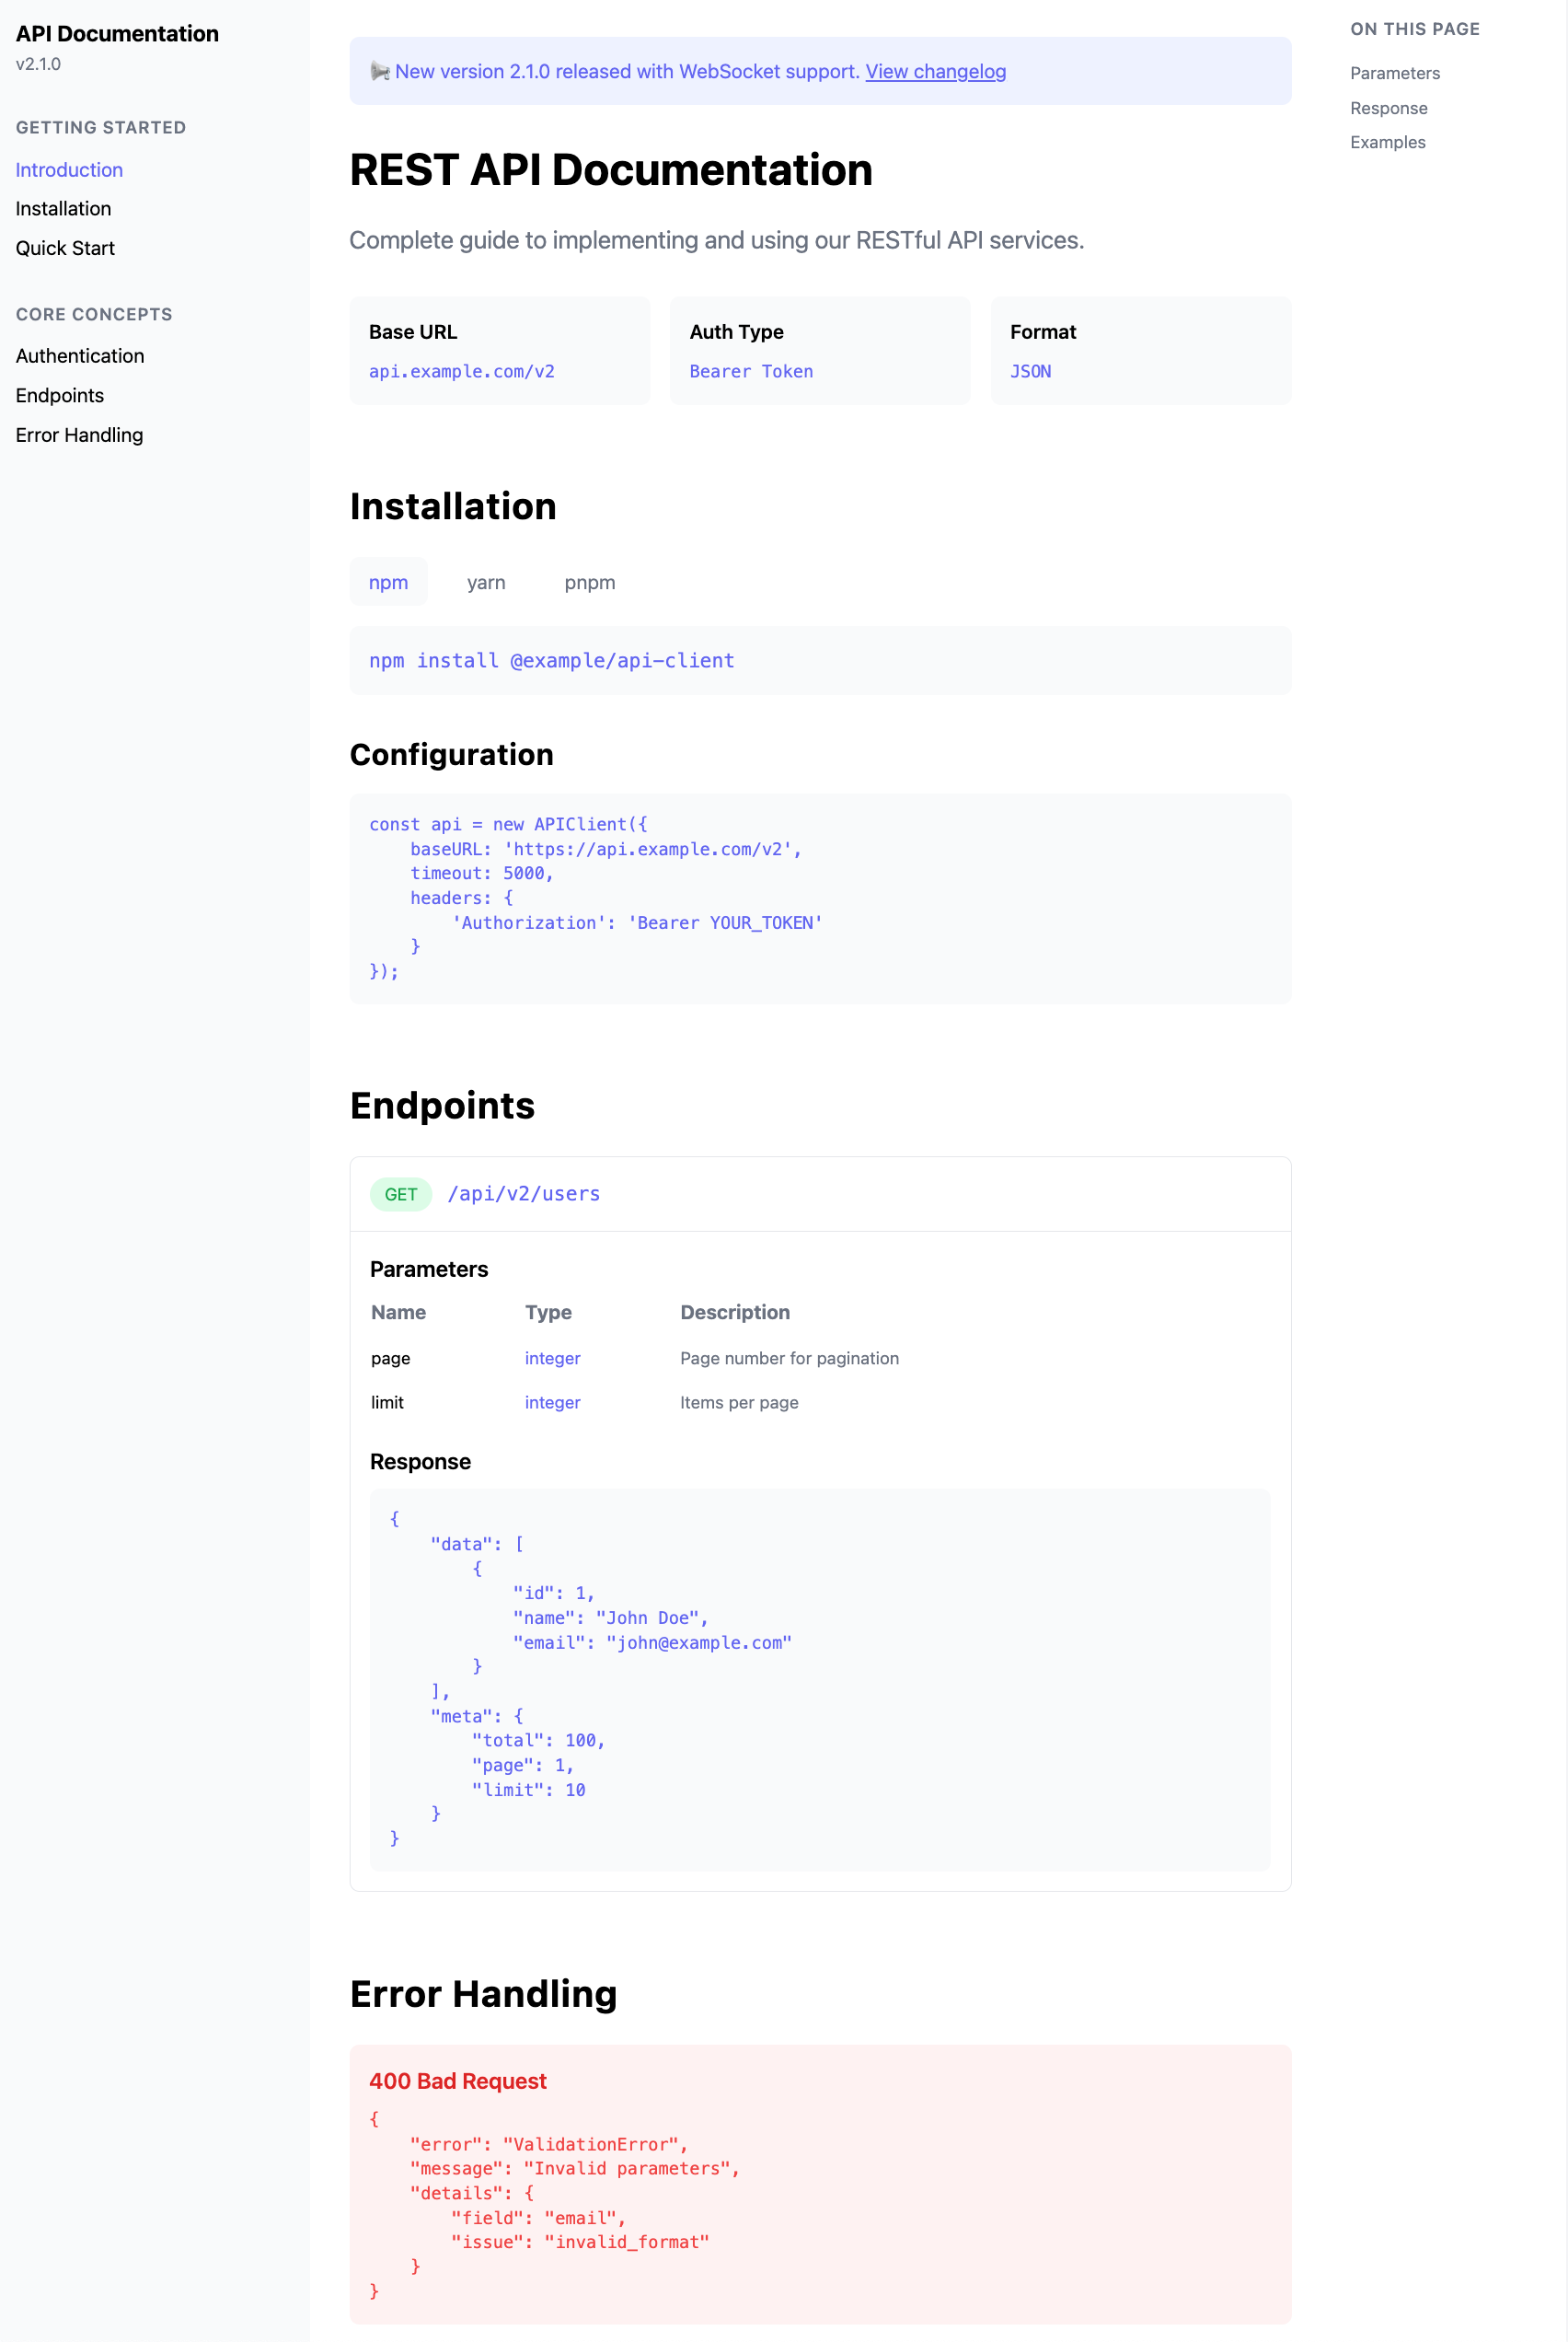Click the Endpoints section heading
Screen dimensions: 1568x2342
[442, 1105]
